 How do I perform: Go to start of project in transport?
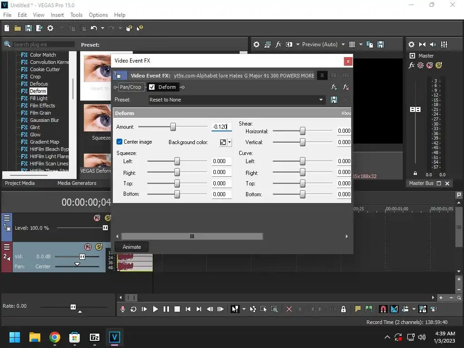coord(188,309)
